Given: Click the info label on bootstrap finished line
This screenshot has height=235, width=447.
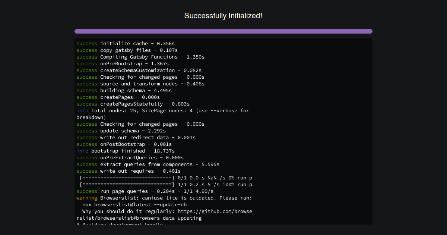Looking at the screenshot, I should point(82,151).
